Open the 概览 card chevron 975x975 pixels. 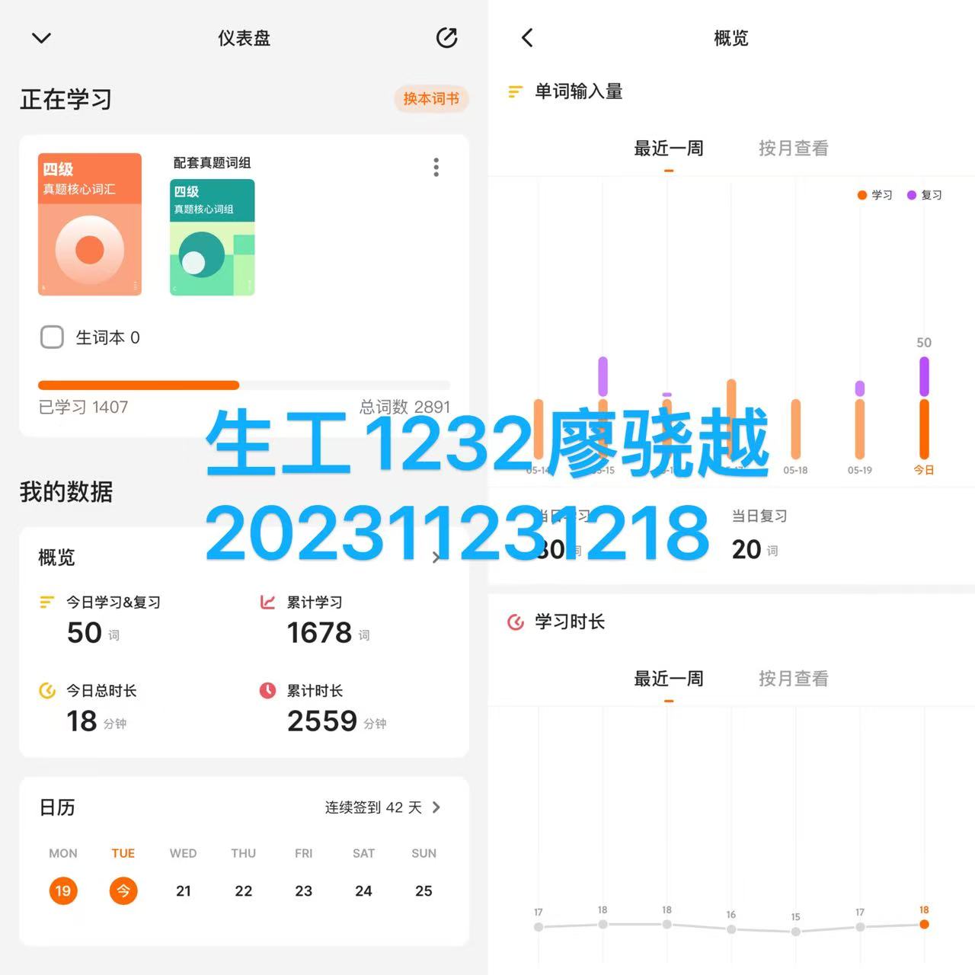436,558
